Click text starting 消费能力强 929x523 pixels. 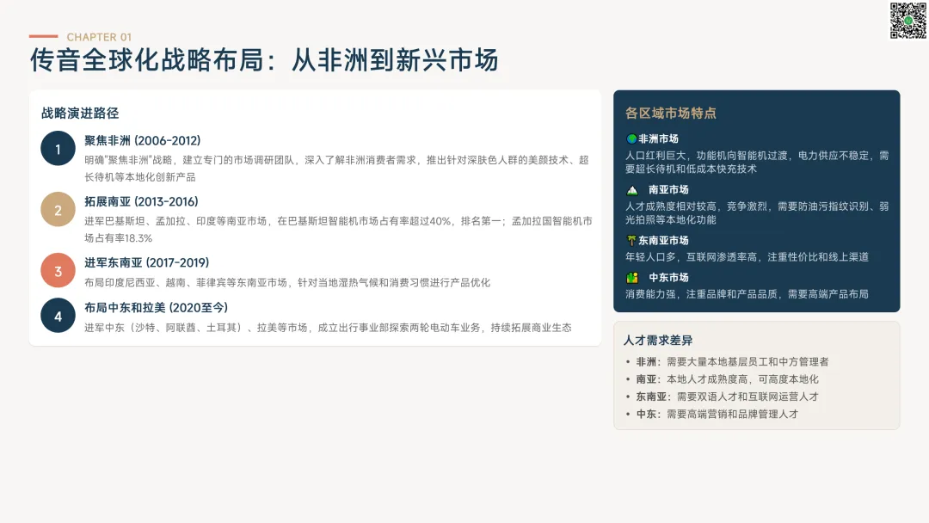tap(748, 294)
